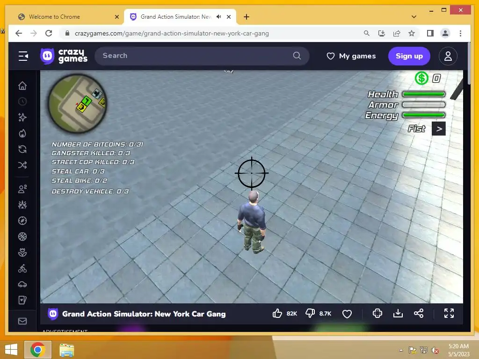
Task: Open the Updated games refresh icon
Action: coord(22,149)
